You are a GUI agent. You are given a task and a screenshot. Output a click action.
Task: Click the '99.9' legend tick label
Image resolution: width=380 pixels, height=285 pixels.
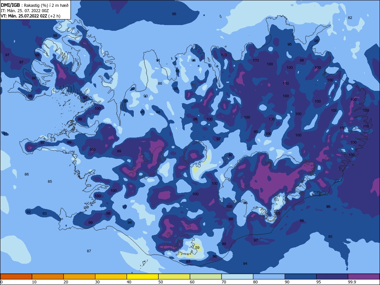pos(352,282)
